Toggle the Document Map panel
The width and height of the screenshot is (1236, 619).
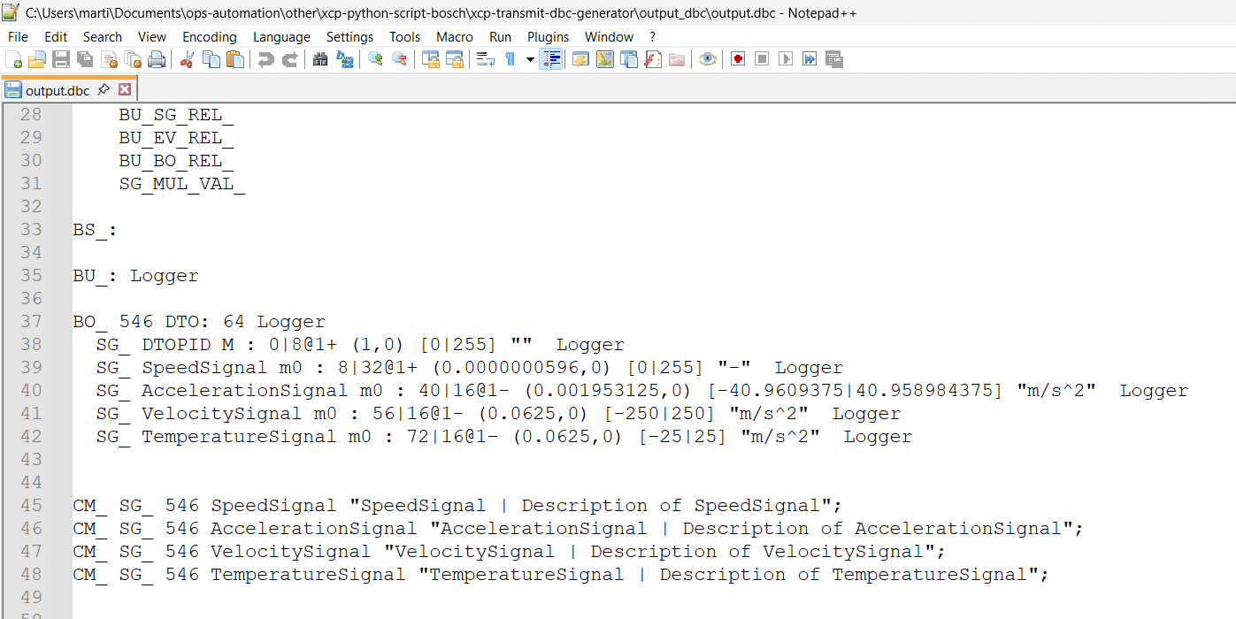pos(605,59)
